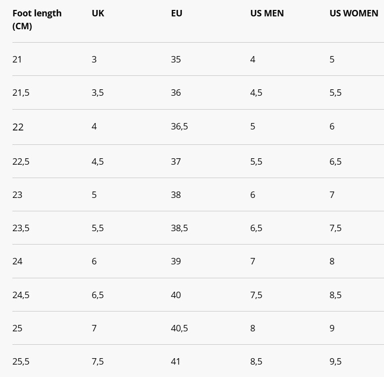The image size is (384, 377).
Task: Select foot length 25,5 cell
Action: pos(21,362)
